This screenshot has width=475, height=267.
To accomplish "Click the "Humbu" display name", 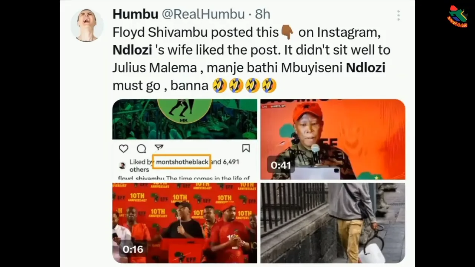I will [x=135, y=14].
